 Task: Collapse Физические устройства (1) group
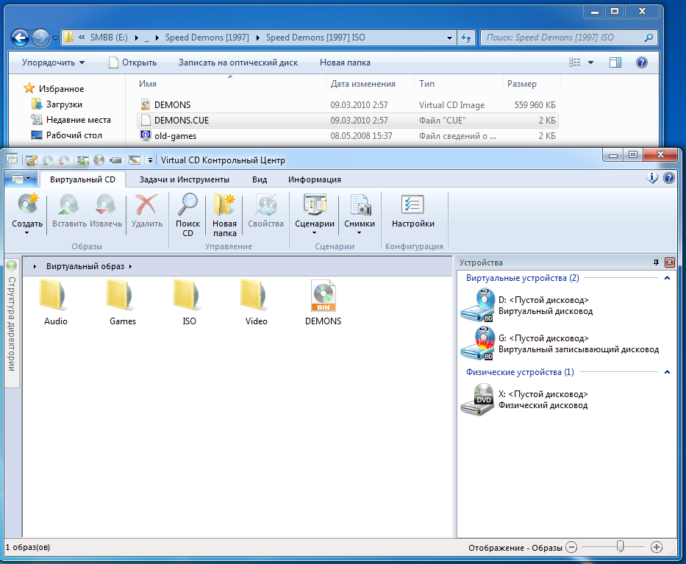click(667, 372)
